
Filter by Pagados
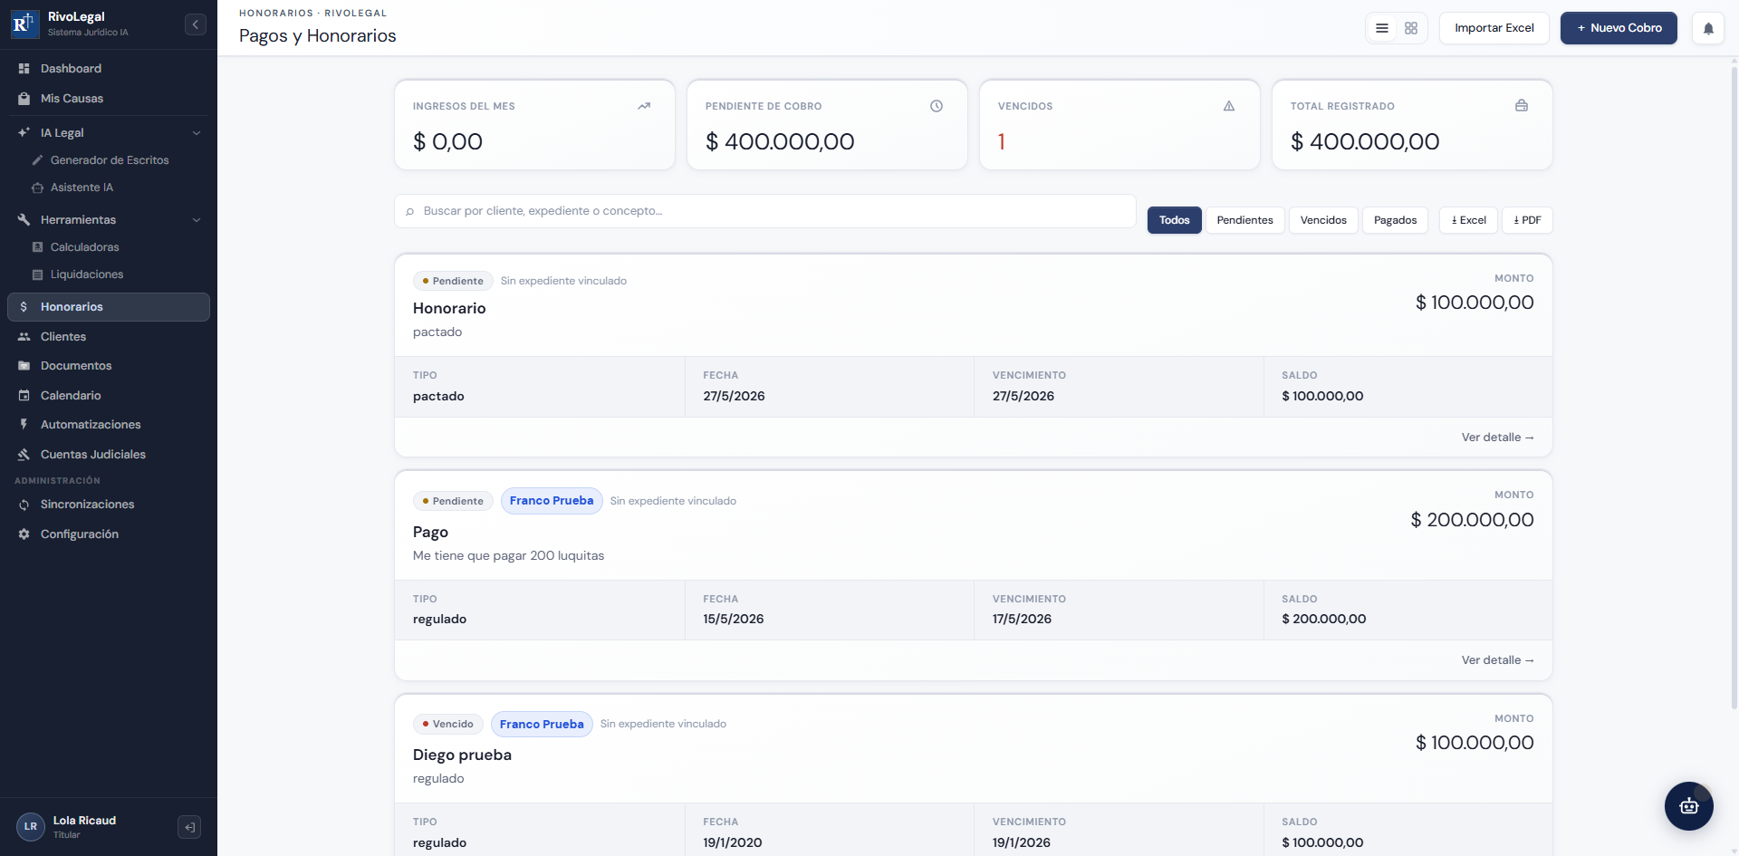pos(1395,220)
